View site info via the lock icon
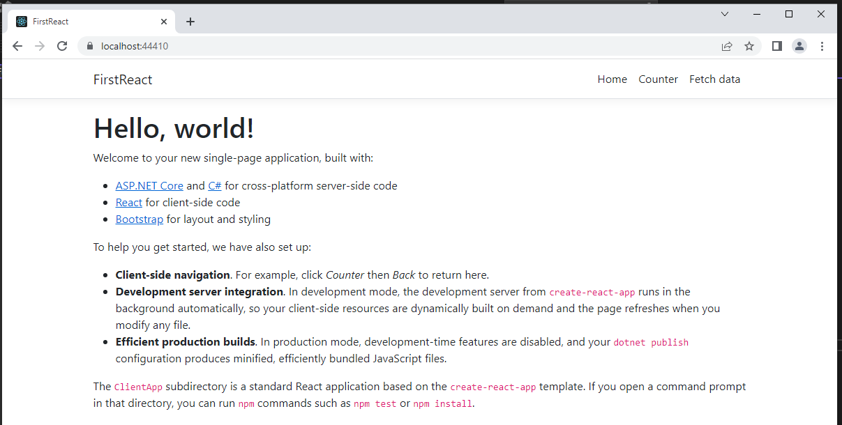Viewport: 842px width, 425px height. coord(89,46)
